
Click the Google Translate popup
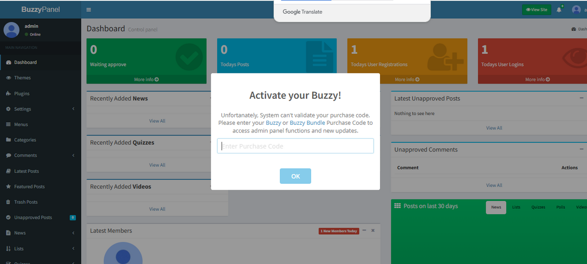352,12
